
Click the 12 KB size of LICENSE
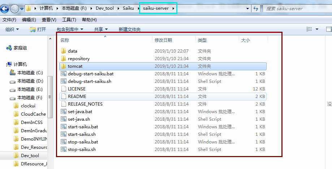pyautogui.click(x=259, y=89)
